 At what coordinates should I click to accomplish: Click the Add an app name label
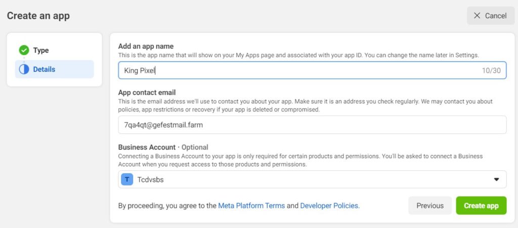click(146, 46)
